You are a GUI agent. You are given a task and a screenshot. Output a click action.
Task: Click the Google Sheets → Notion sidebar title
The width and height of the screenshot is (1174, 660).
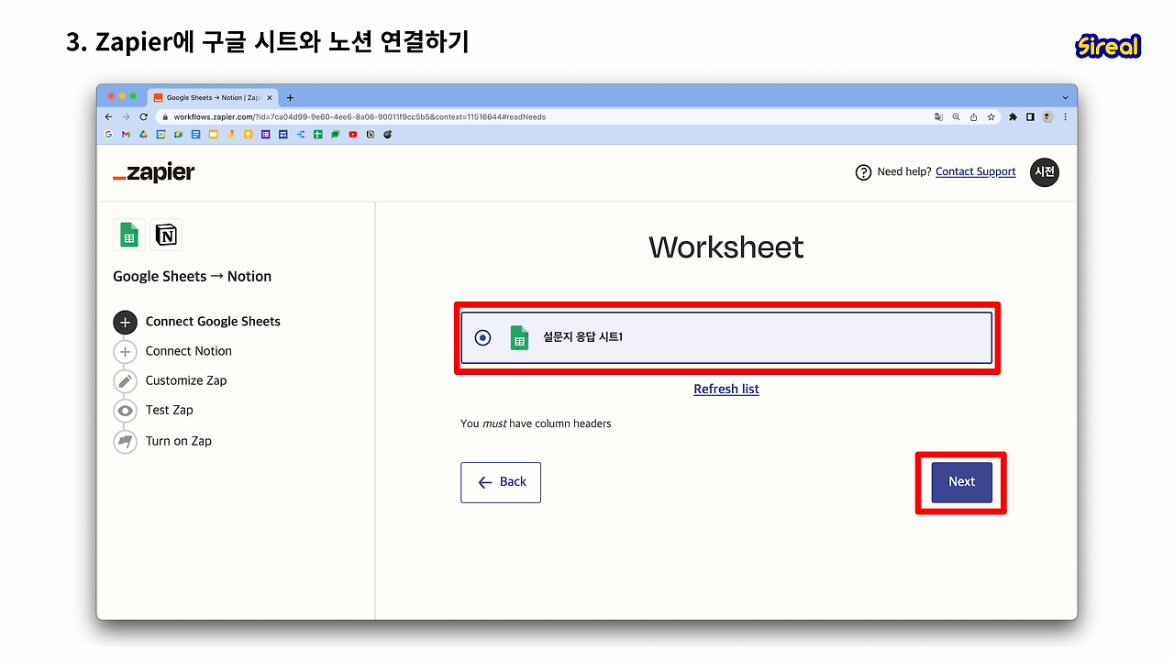coord(193,277)
